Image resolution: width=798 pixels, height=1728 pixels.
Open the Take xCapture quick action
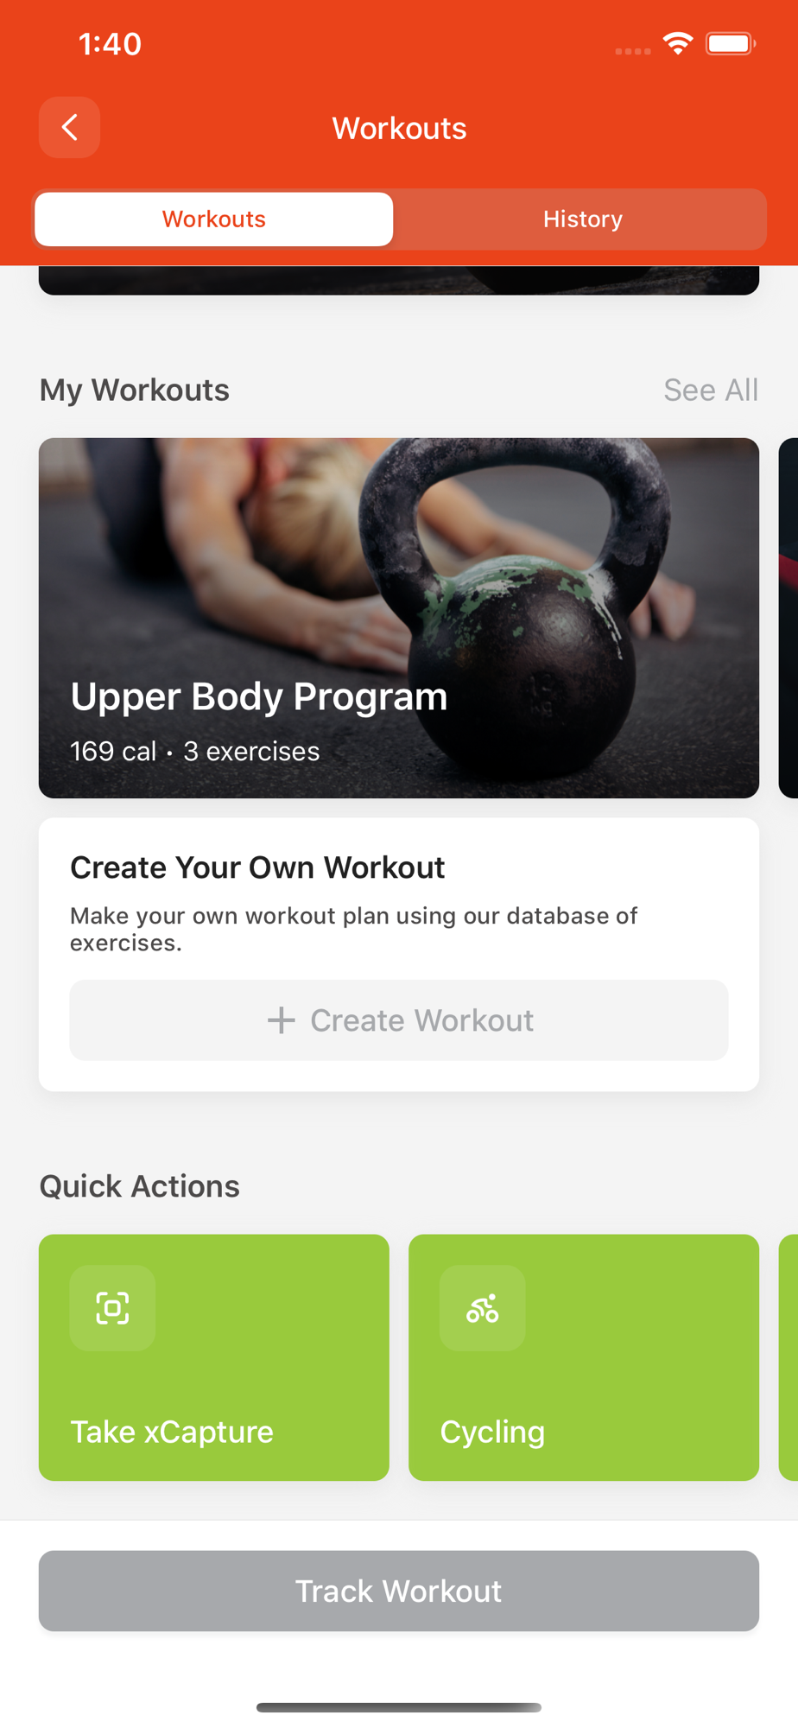(x=214, y=1357)
